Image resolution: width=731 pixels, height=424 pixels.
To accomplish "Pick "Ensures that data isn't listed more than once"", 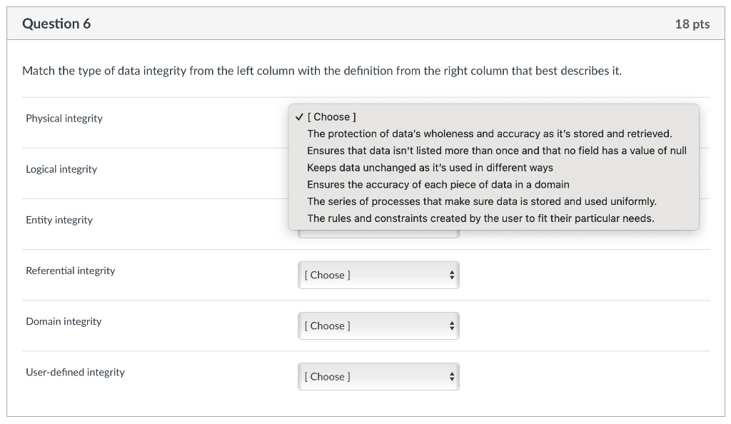I will [496, 151].
